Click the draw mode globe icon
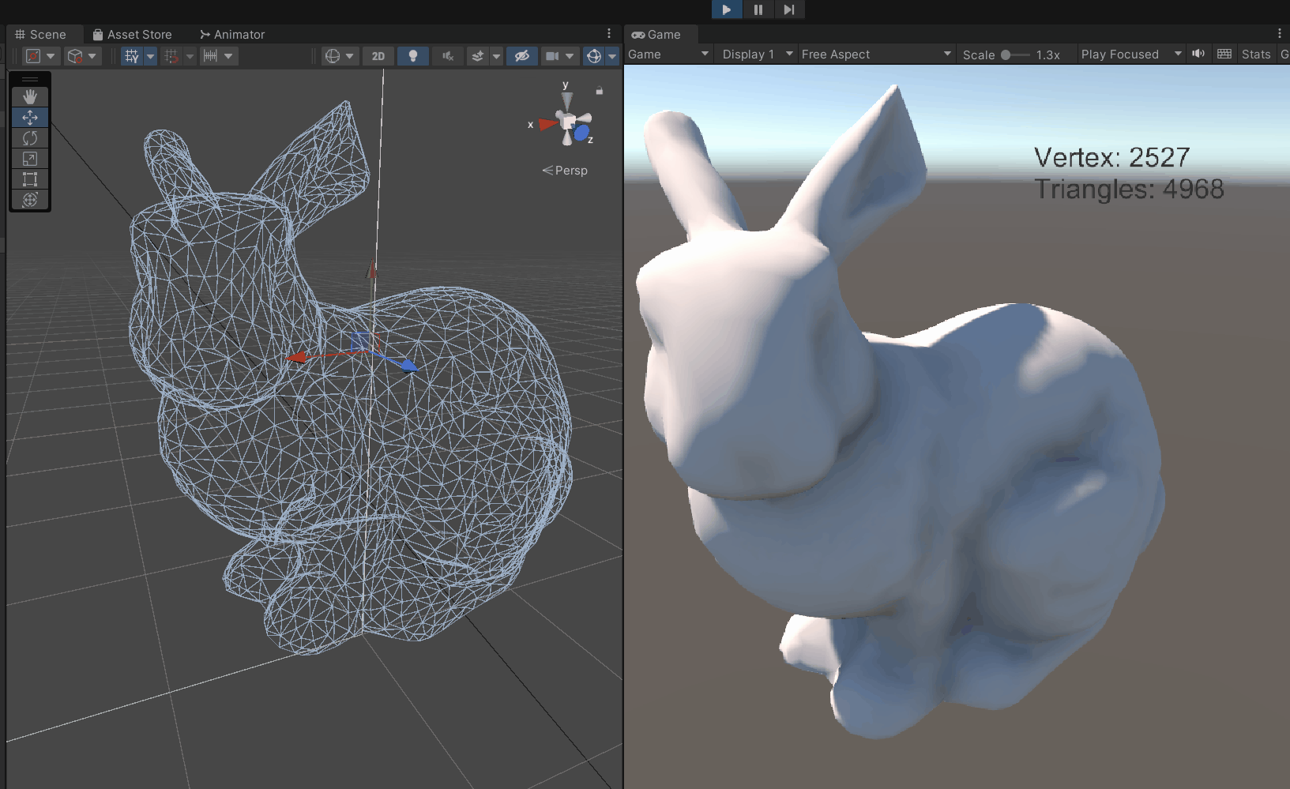Screen dimensions: 1290x789 (x=333, y=56)
